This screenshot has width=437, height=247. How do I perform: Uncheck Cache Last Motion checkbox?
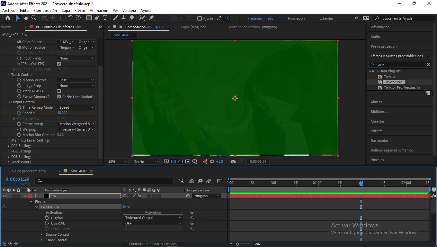click(59, 96)
